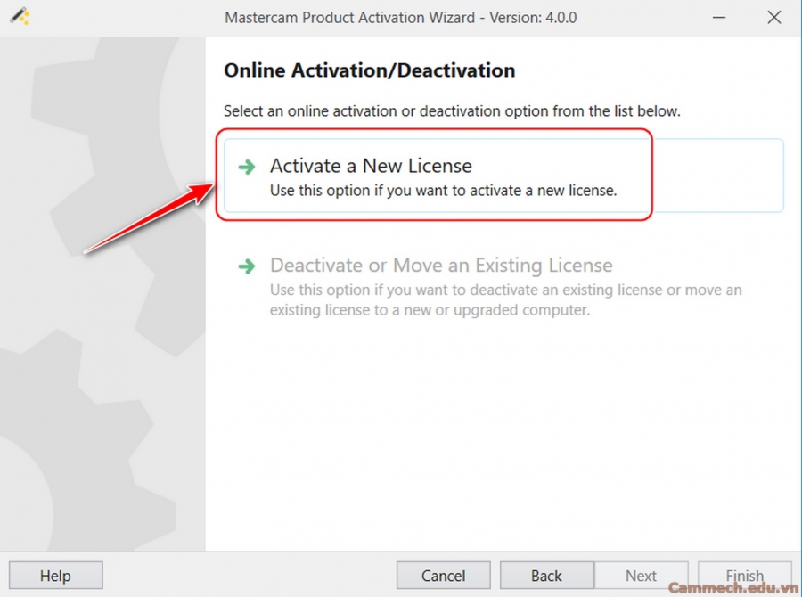Click the Finish button
The height and width of the screenshot is (597, 802).
pos(744,574)
